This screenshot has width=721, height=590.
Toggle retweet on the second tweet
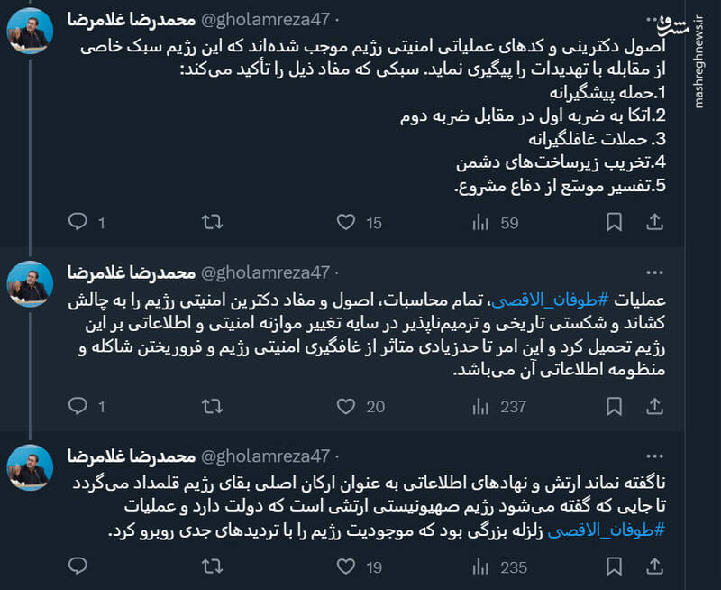210,408
